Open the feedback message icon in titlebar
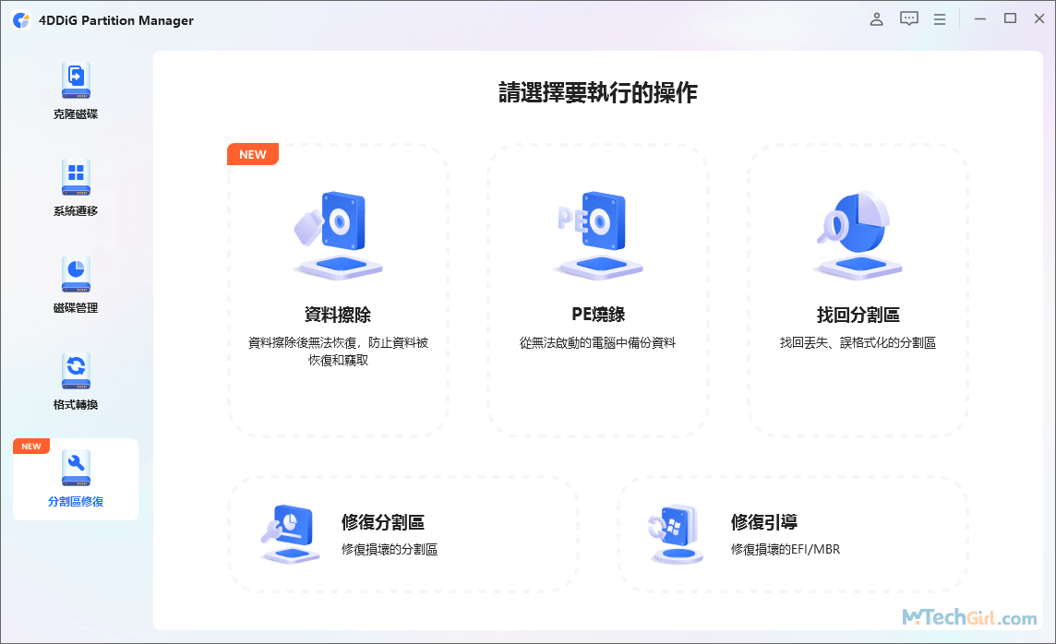The width and height of the screenshot is (1056, 644). coord(908,18)
